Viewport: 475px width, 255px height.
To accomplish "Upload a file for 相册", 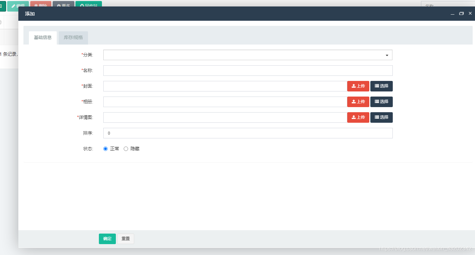I will coord(358,102).
